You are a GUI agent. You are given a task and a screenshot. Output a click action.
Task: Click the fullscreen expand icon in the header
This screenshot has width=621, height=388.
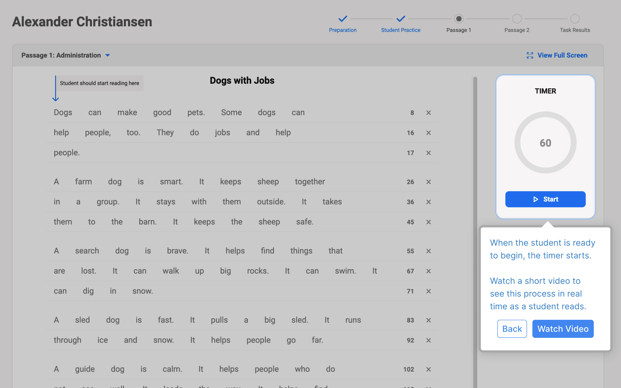tap(530, 55)
